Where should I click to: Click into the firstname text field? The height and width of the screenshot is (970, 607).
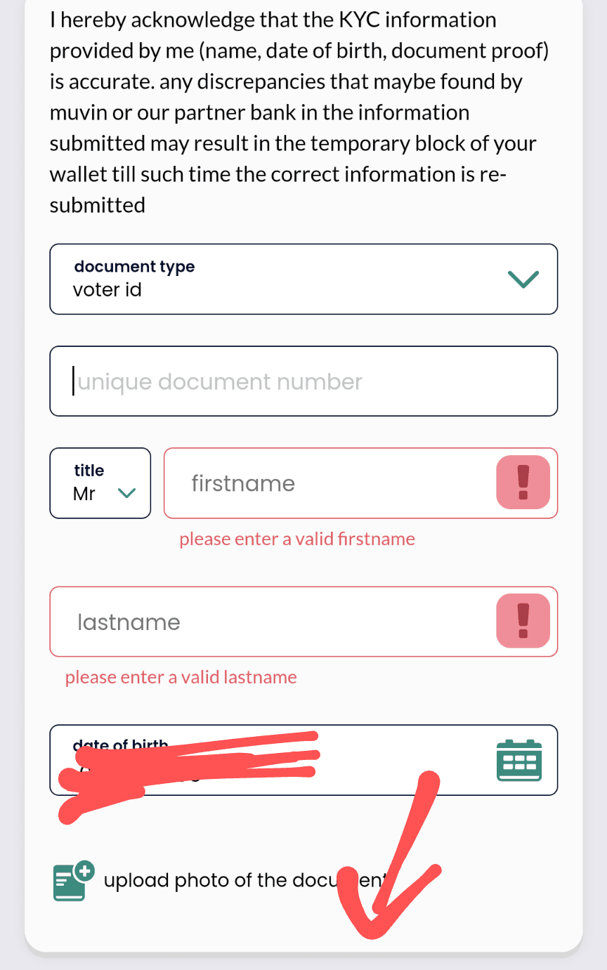click(x=330, y=483)
